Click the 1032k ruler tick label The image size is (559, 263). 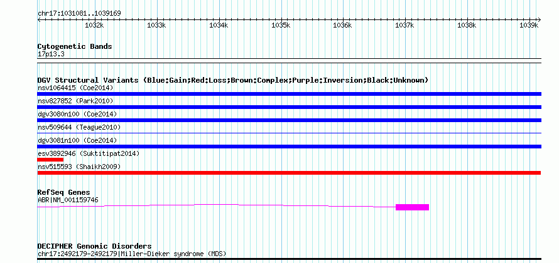coord(94,25)
